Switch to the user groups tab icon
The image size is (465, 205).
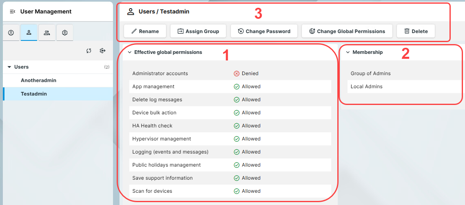47,33
